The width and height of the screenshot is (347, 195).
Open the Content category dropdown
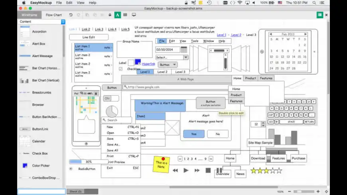[63, 21]
